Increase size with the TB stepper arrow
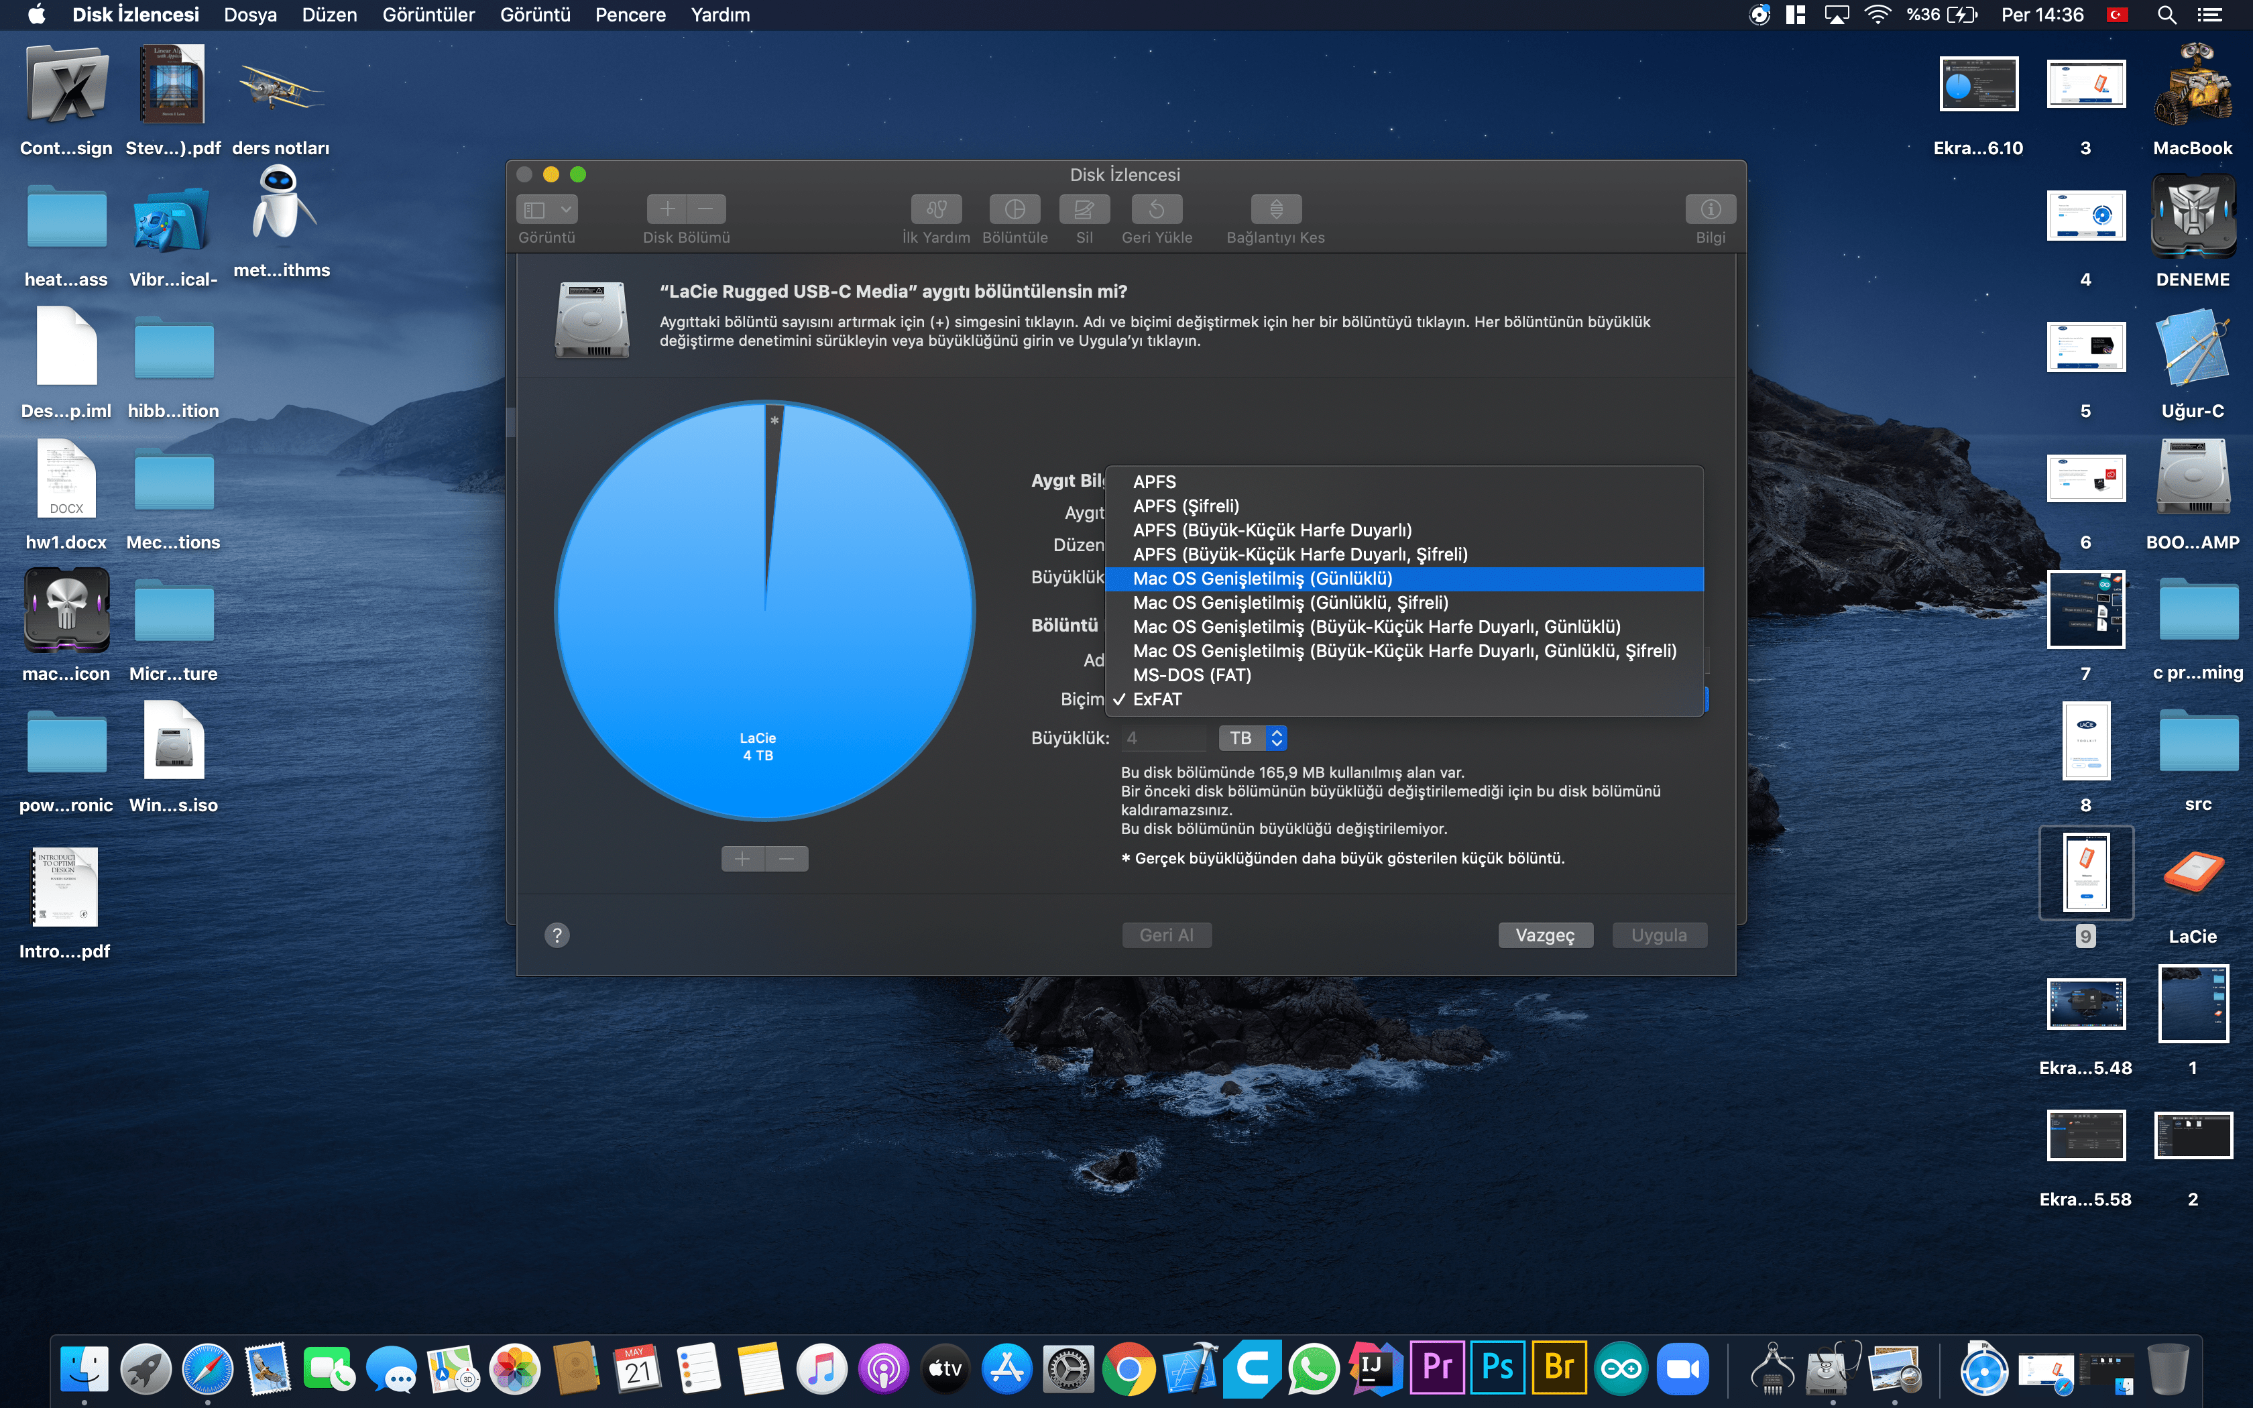 1277,732
